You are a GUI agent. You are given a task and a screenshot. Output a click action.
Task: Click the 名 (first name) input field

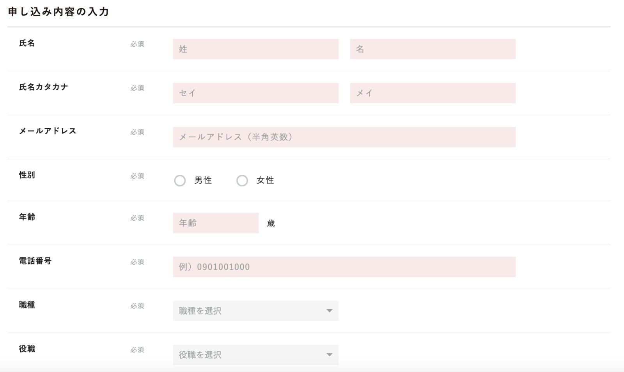coord(433,49)
